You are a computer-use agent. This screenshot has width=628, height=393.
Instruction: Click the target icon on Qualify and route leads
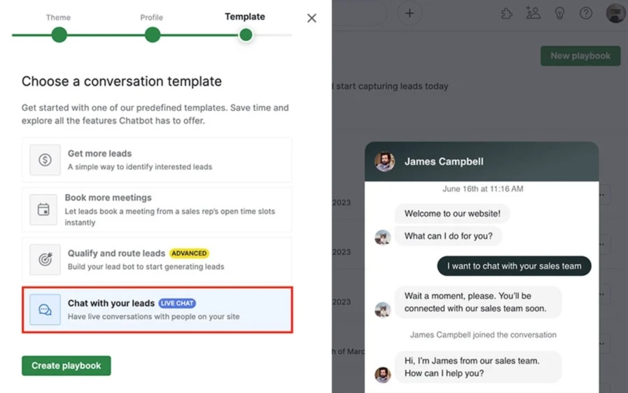point(44,259)
